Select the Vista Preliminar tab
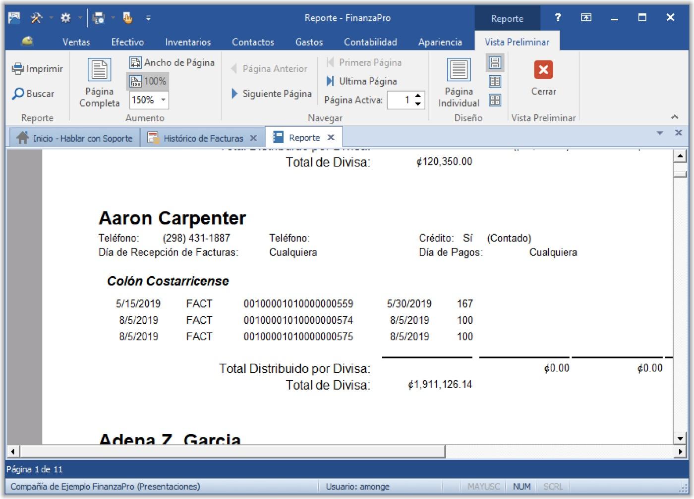The image size is (694, 499). (517, 42)
